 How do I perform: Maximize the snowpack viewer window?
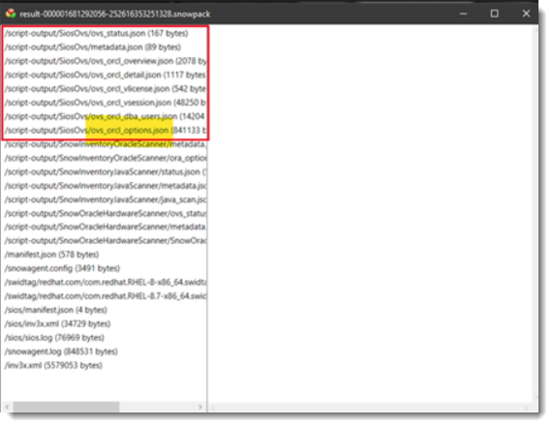[495, 14]
